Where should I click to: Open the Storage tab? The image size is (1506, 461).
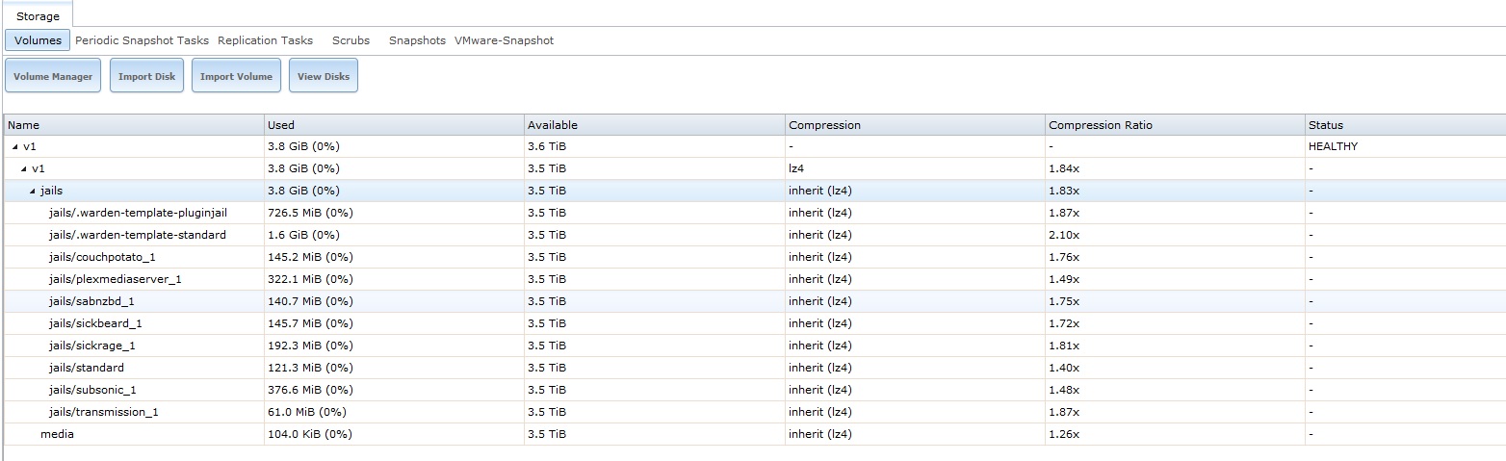[38, 15]
